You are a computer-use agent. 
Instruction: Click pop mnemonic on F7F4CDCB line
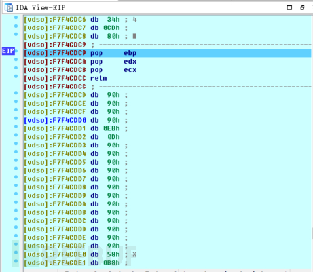[96, 70]
